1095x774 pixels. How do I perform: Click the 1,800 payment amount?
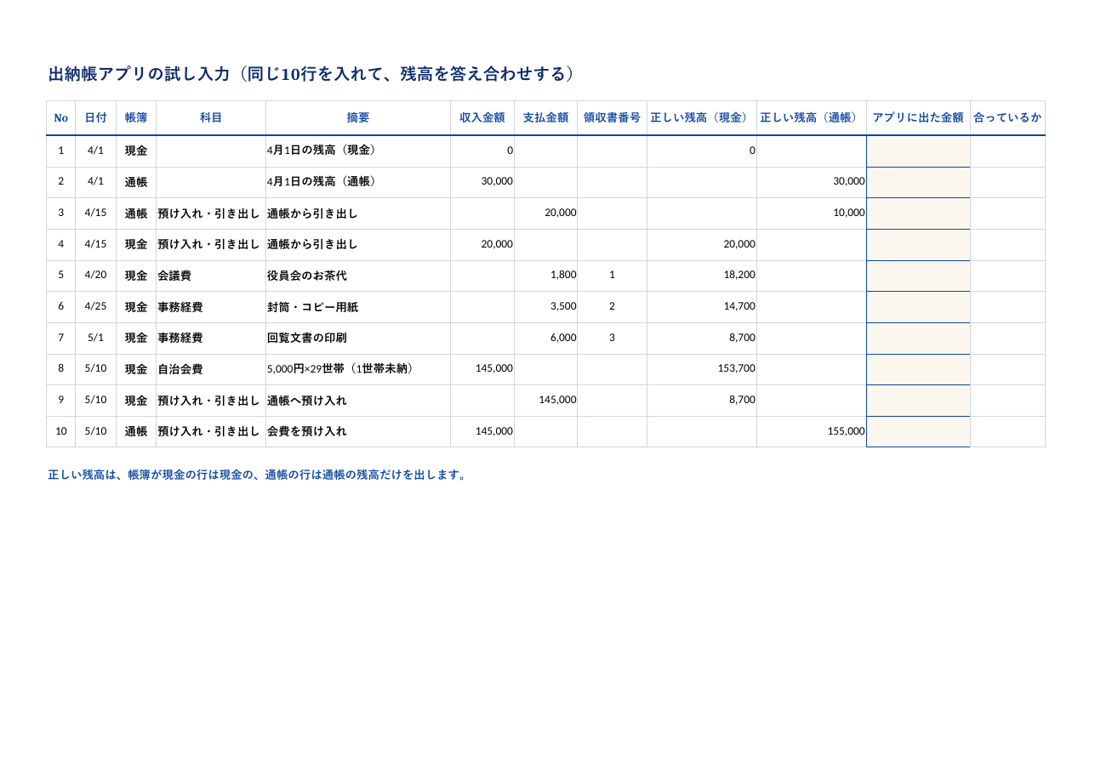[545, 276]
